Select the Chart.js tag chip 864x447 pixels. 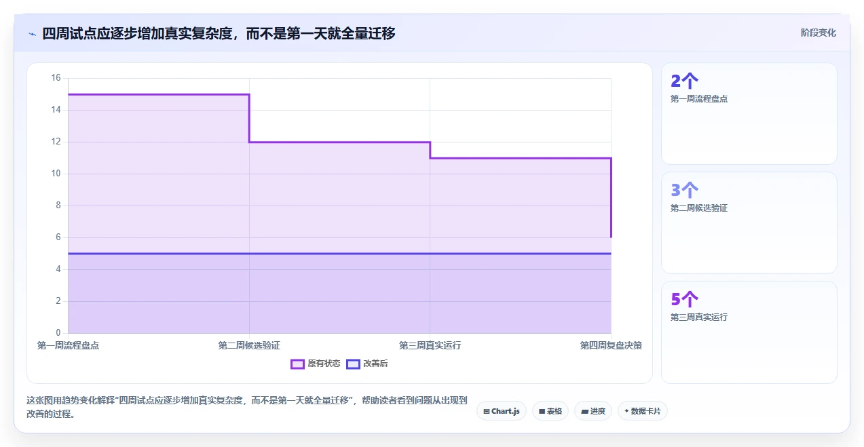[502, 411]
